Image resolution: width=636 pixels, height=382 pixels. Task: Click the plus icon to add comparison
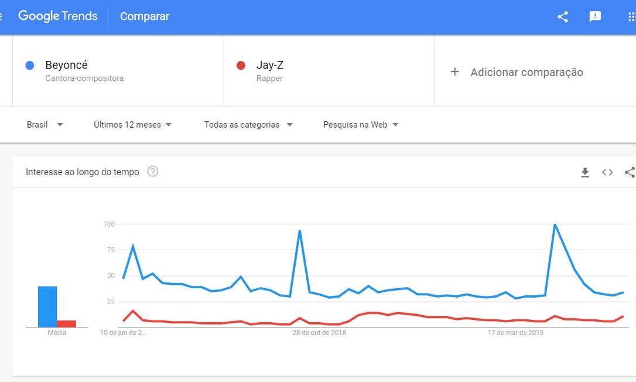[x=454, y=72]
